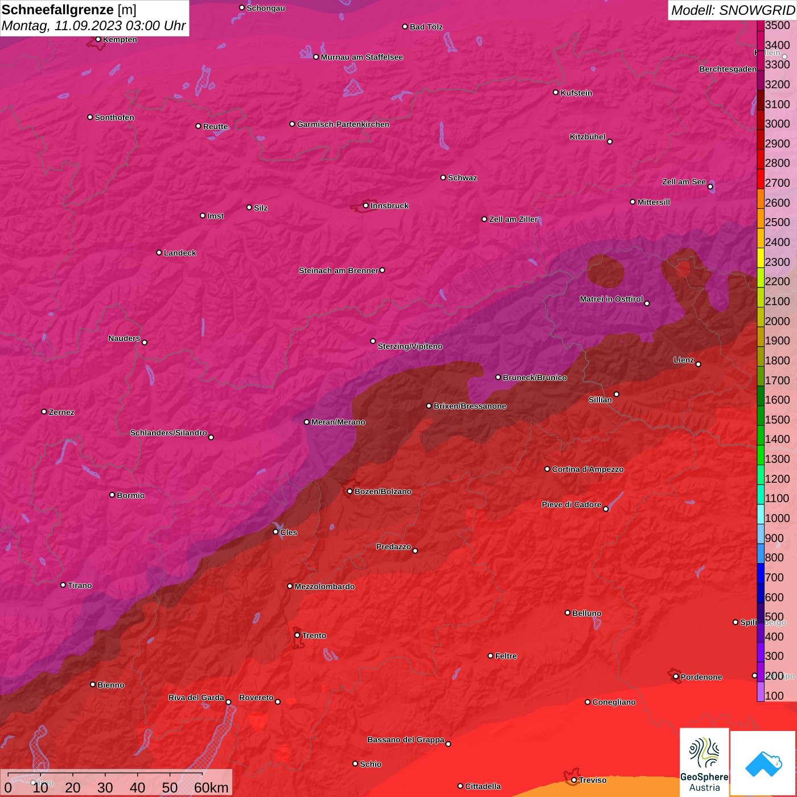
Task: Click the 2300 yellow legend swatch
Action: coord(761,257)
